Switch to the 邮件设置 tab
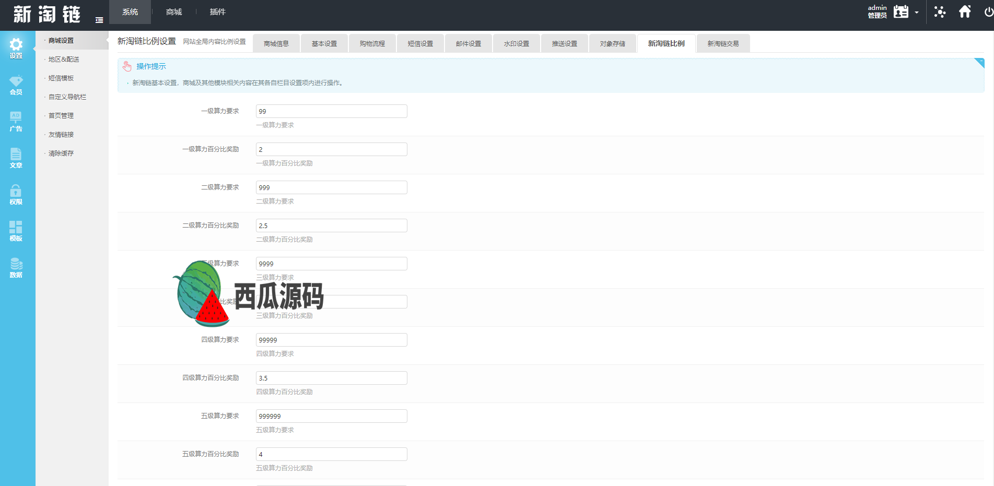994x486 pixels. [x=469, y=43]
